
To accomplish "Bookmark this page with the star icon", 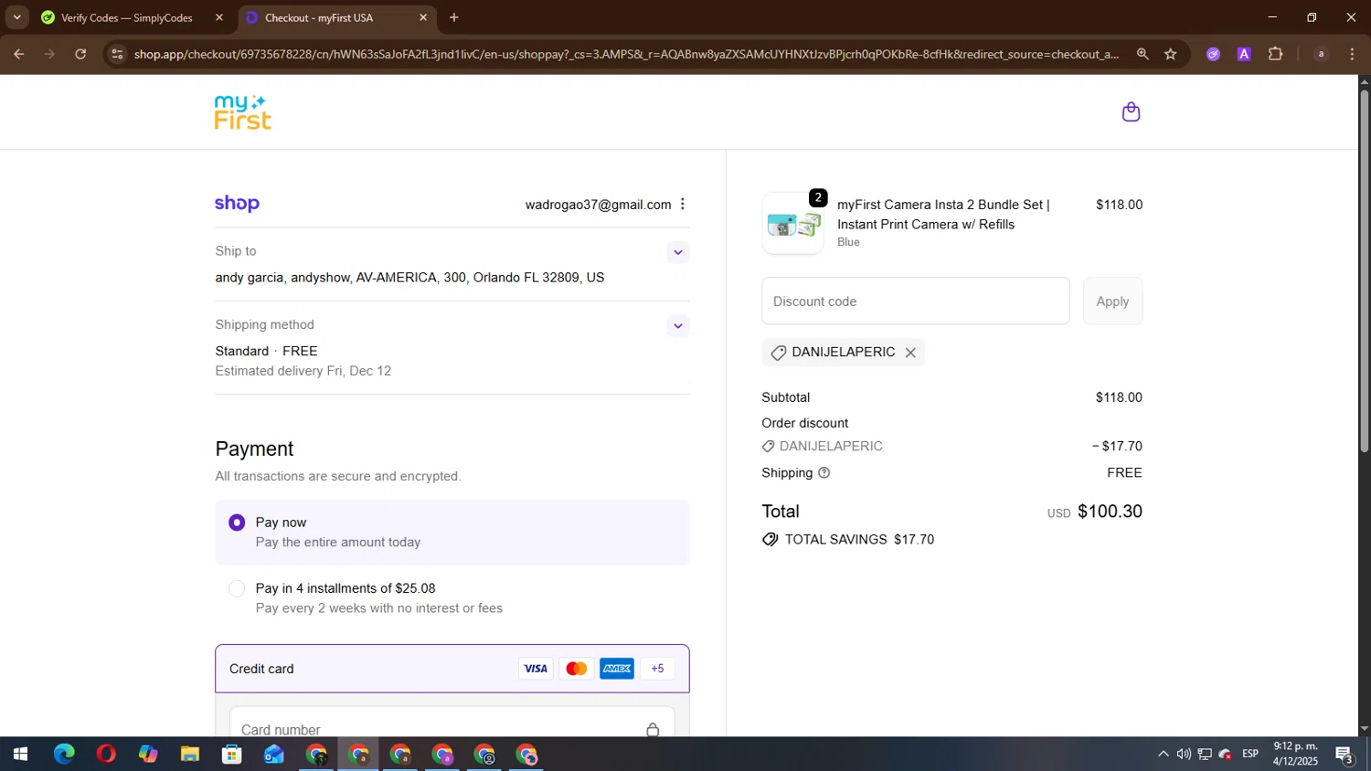I will (1171, 54).
